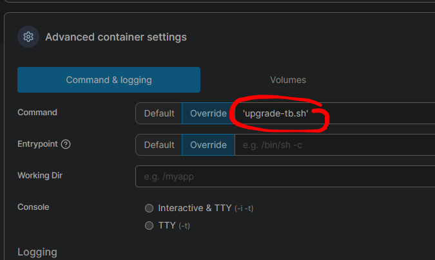
Task: Switch to the Command & logging tab
Action: pos(109,80)
